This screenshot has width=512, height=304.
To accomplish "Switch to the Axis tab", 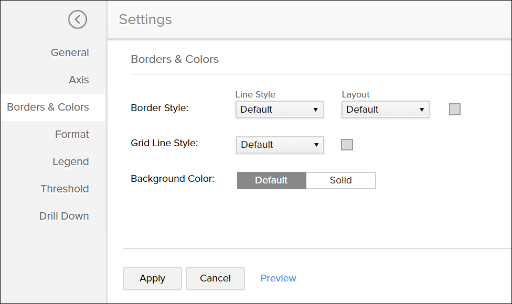I will point(79,80).
